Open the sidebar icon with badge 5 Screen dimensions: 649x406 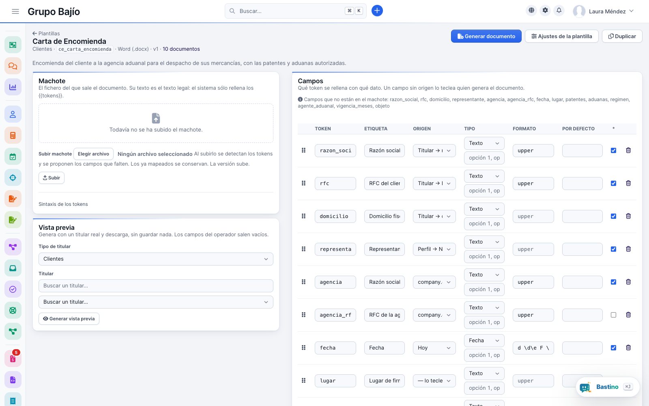(13, 359)
